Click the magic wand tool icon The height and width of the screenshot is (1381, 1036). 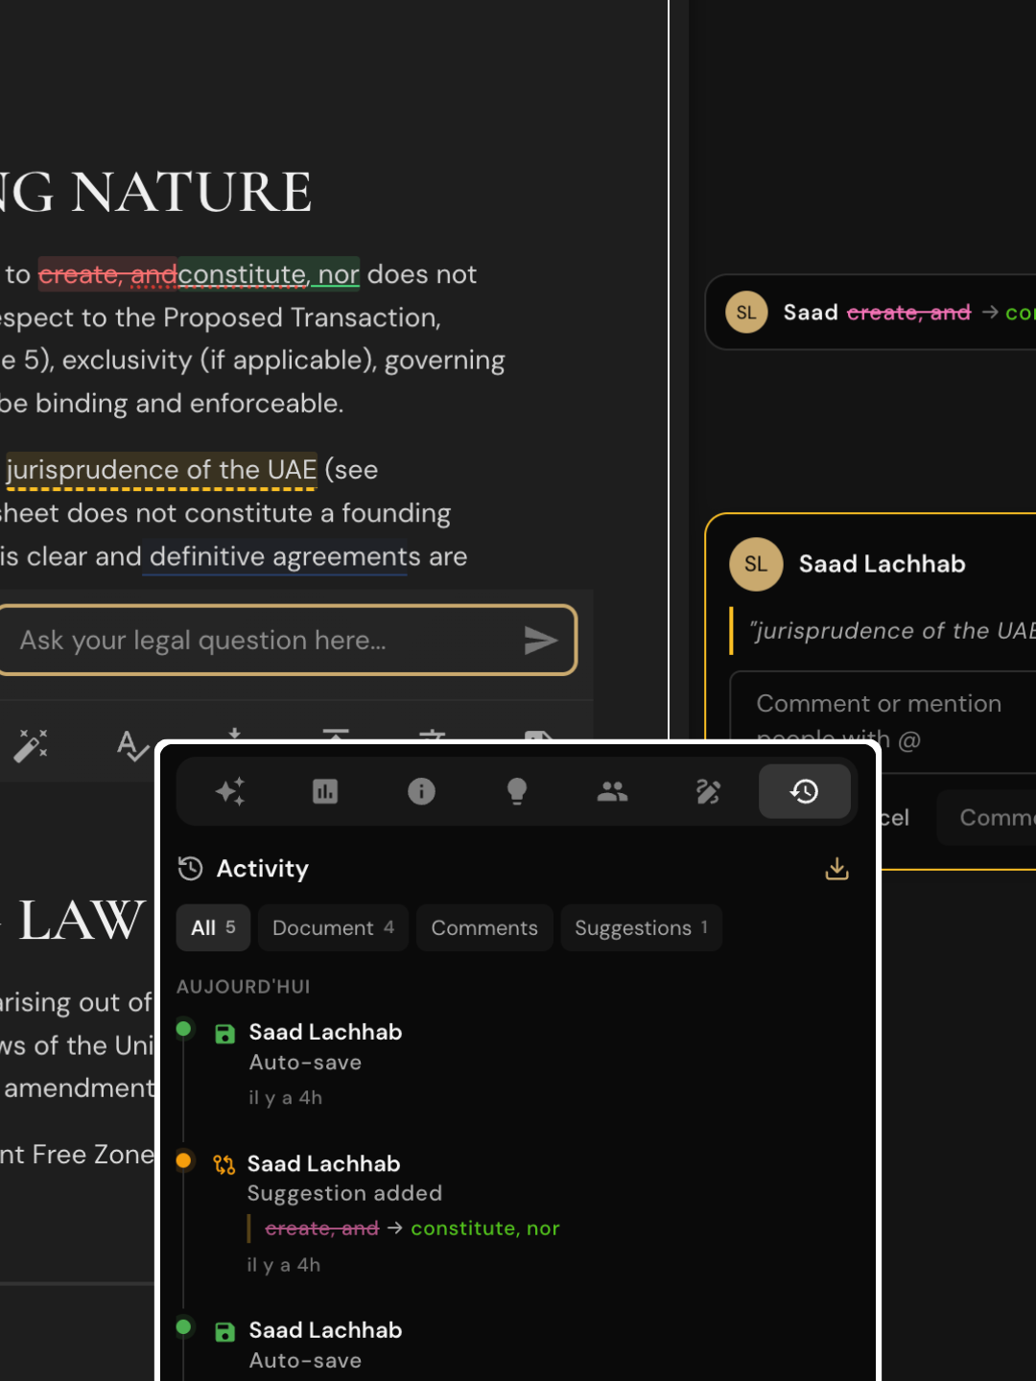(x=31, y=745)
